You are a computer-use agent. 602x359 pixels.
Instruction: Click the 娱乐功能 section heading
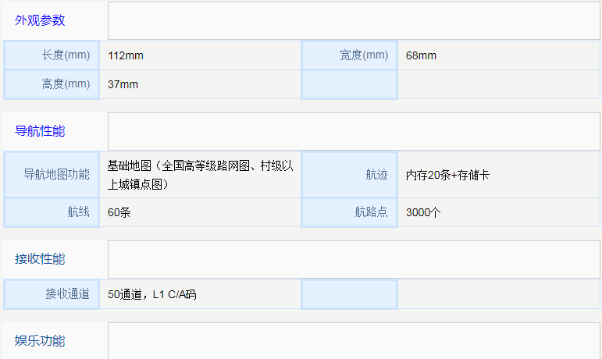tap(40, 340)
